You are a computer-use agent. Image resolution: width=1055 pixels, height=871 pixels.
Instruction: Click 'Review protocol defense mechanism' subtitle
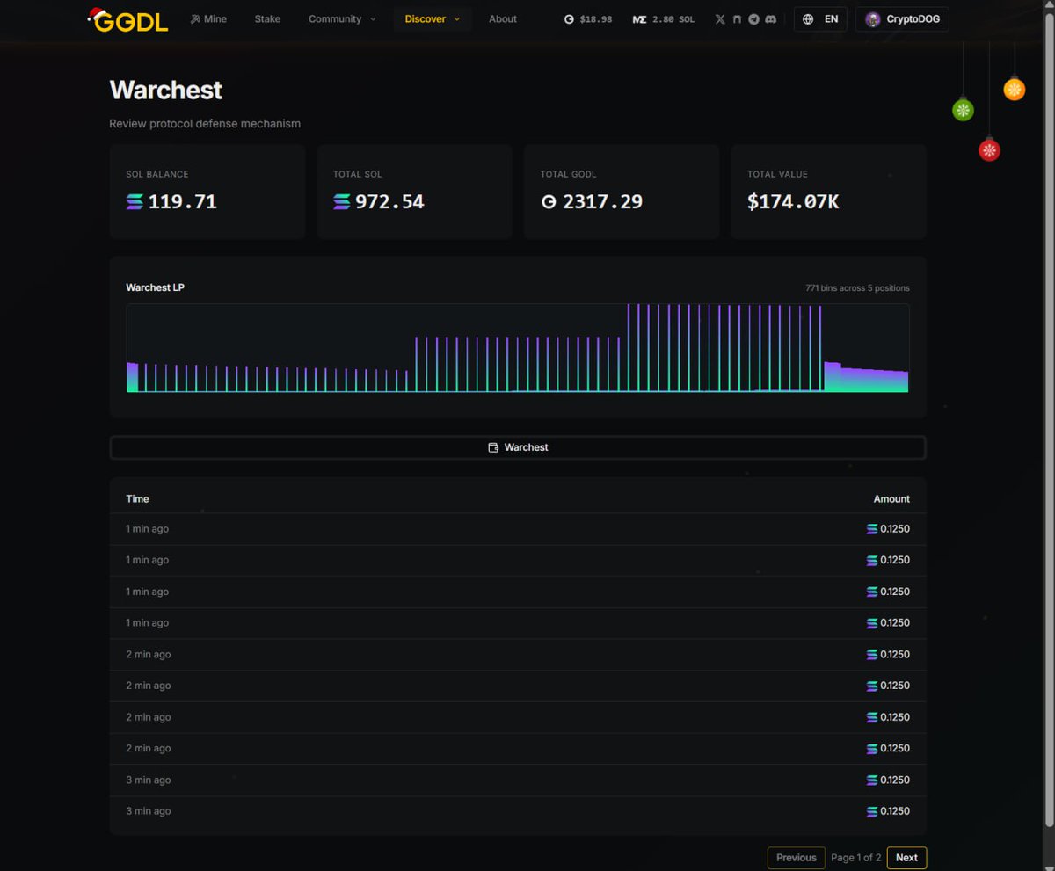point(205,124)
